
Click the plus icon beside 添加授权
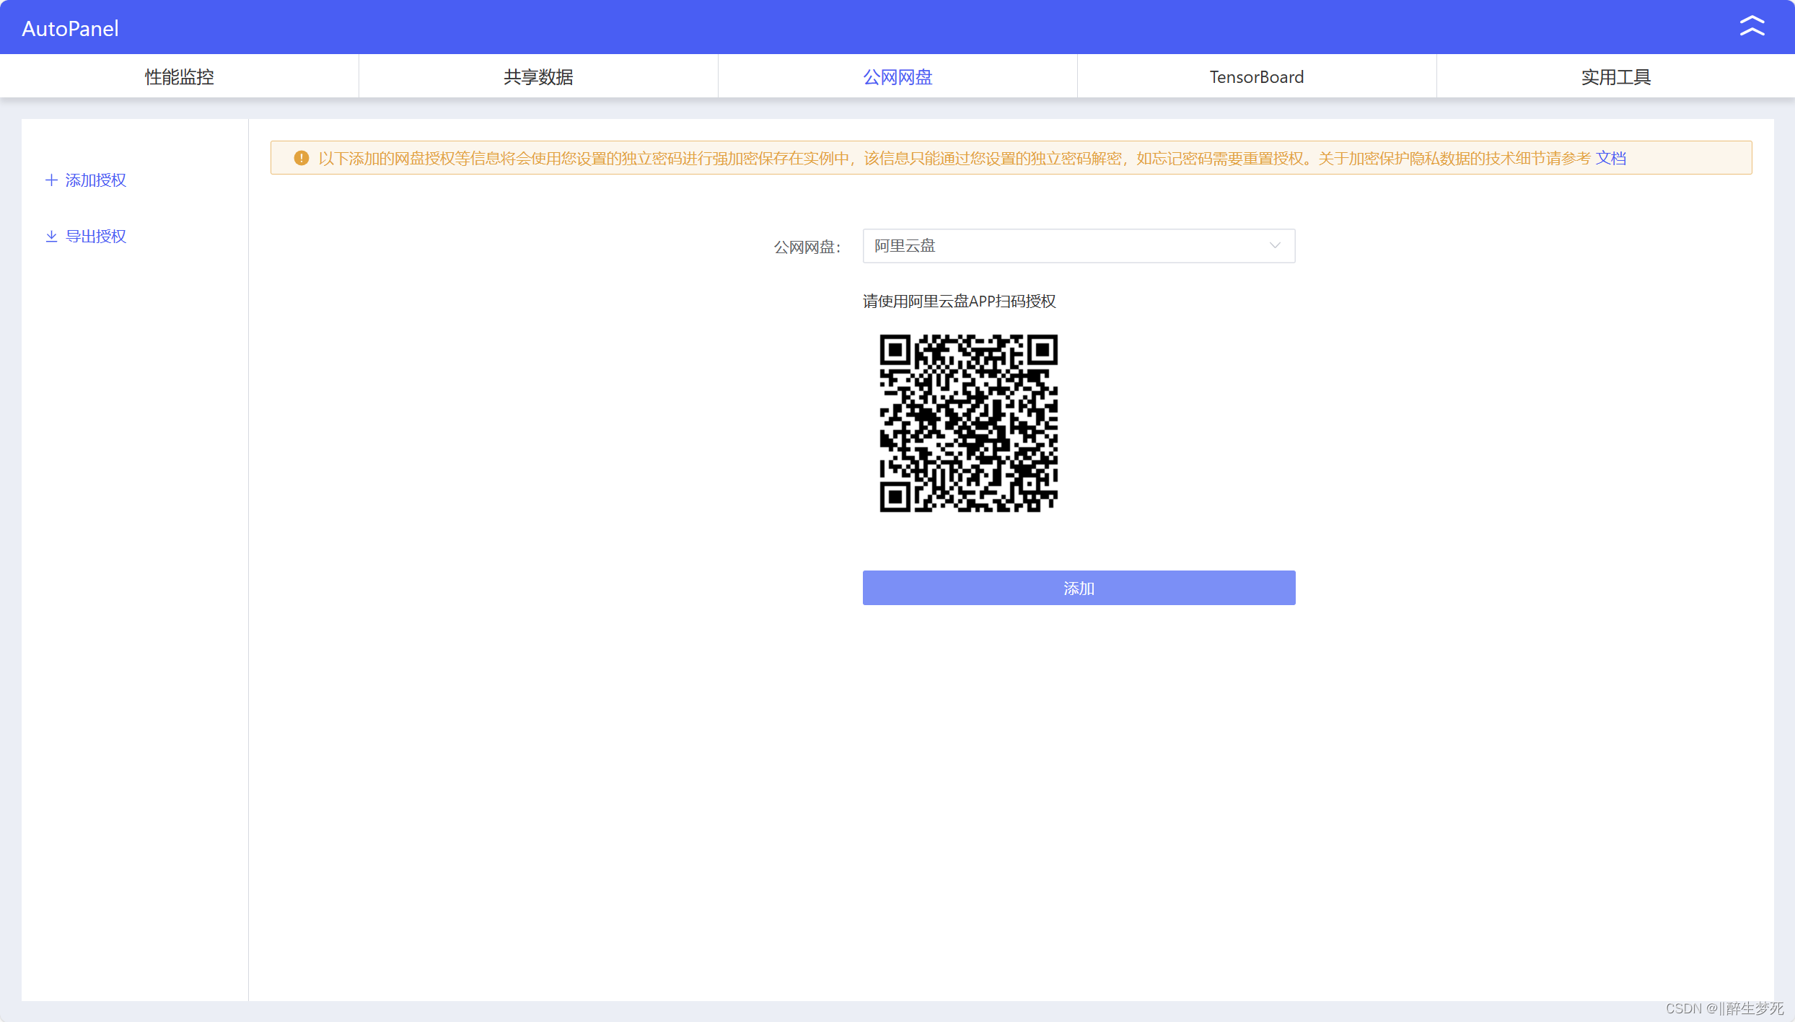coord(51,180)
